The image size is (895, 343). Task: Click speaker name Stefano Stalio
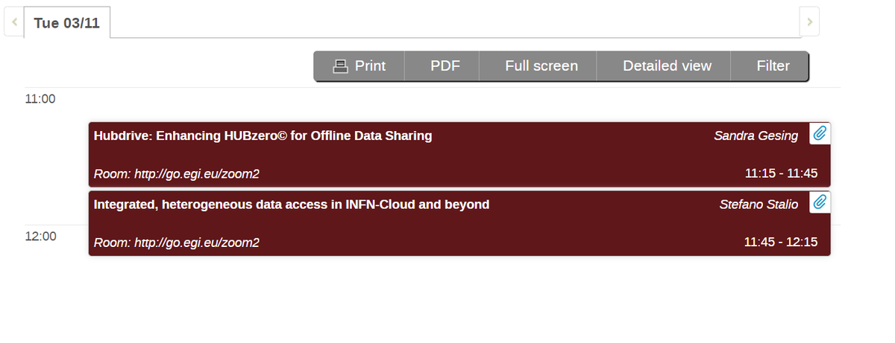point(759,204)
